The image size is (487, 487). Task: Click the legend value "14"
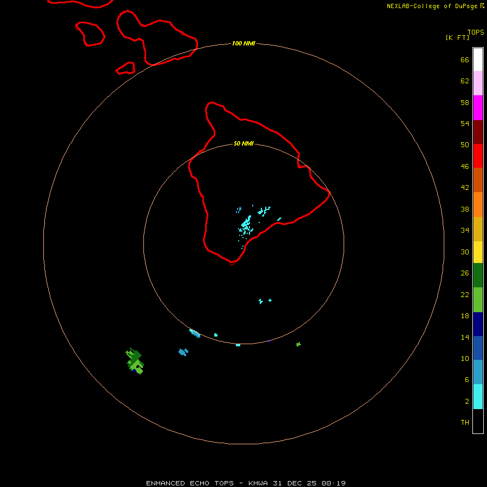465,337
